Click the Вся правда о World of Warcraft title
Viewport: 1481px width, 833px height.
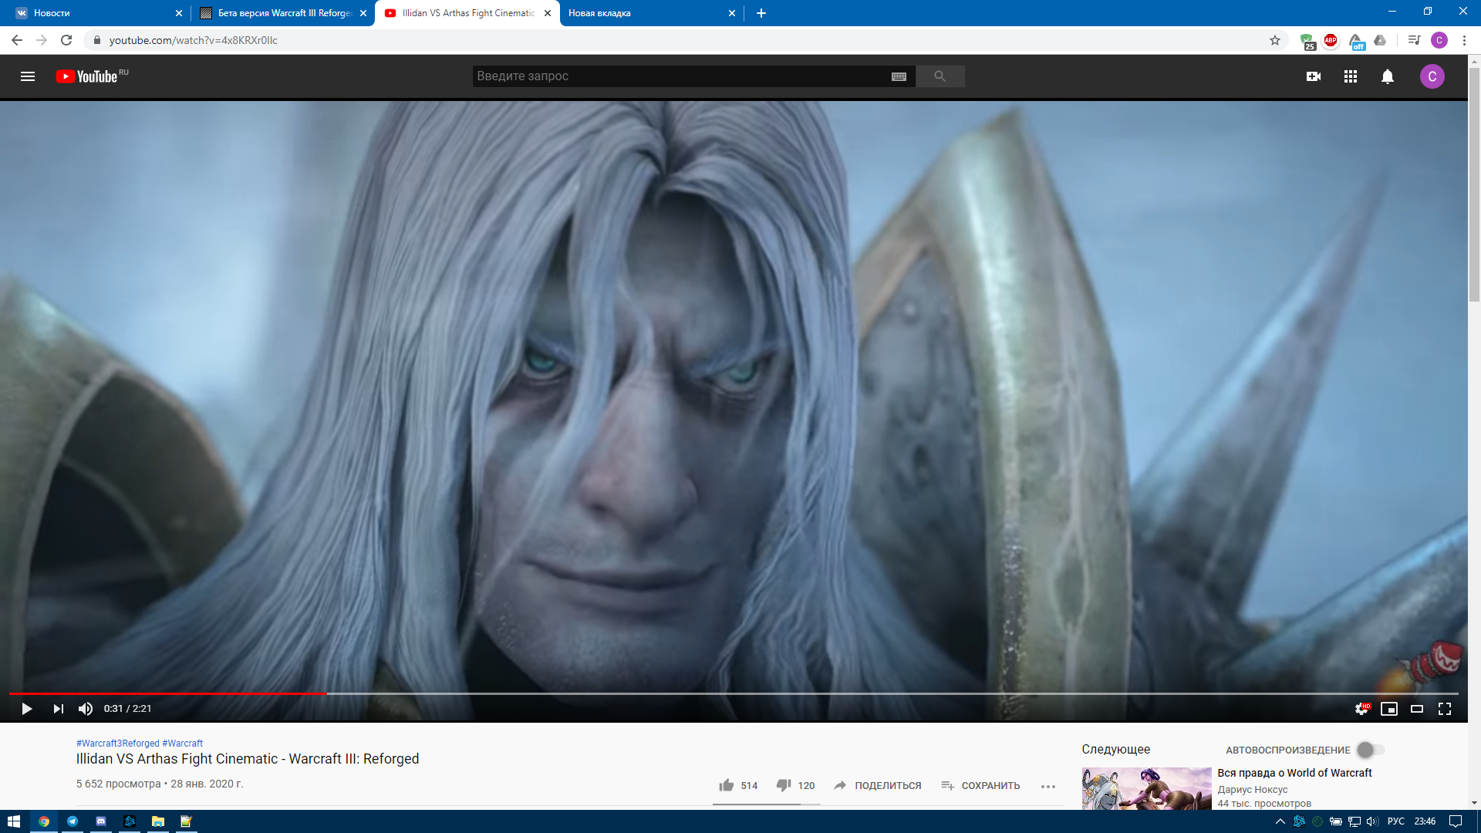(x=1294, y=773)
